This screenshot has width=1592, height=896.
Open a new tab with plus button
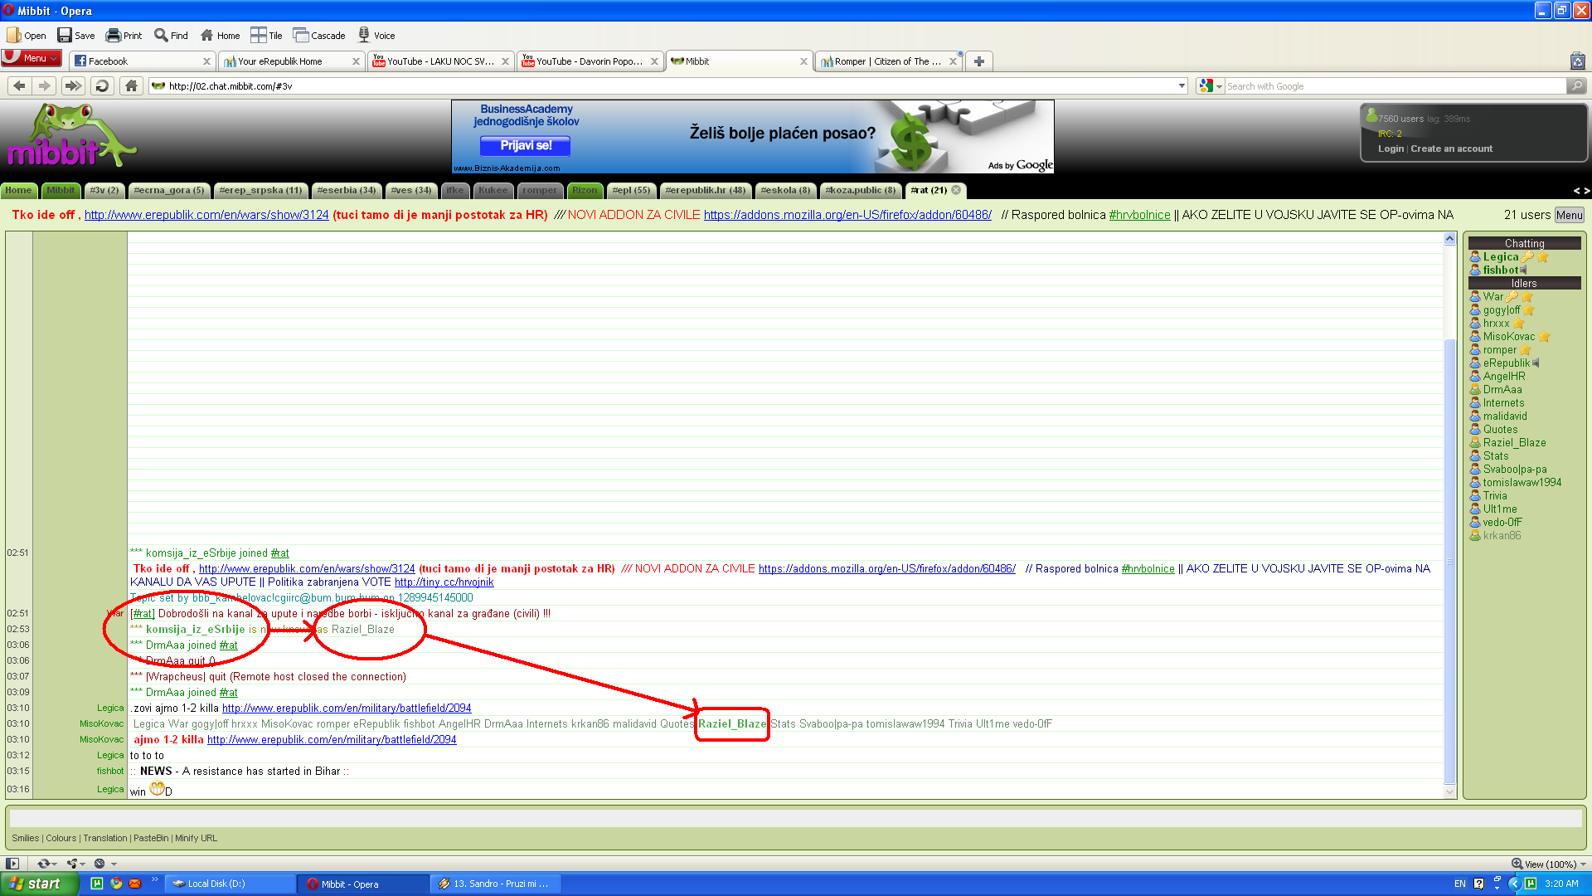pos(979,61)
